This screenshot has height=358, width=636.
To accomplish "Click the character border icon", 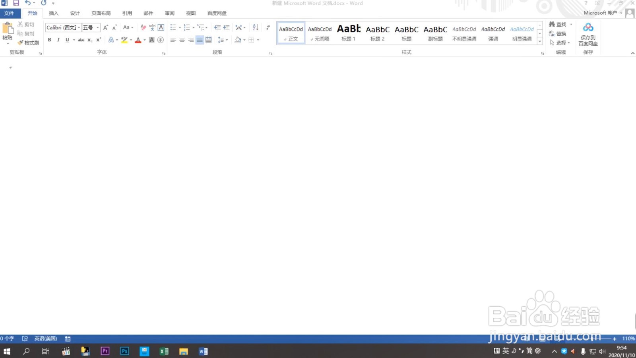I will 161,27.
